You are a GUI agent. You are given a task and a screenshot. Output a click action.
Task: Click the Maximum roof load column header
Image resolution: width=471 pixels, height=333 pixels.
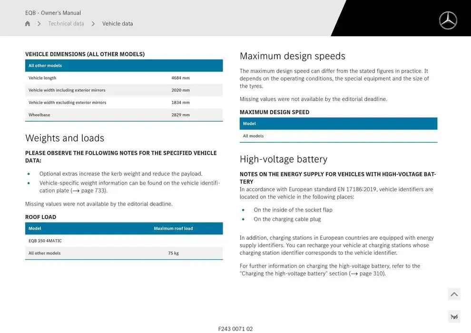tap(173, 228)
